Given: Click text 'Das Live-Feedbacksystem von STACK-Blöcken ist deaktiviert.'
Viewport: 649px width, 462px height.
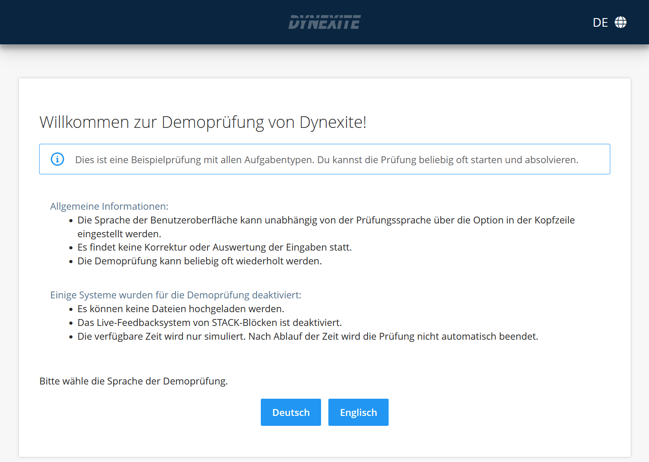Looking at the screenshot, I should pyautogui.click(x=210, y=322).
